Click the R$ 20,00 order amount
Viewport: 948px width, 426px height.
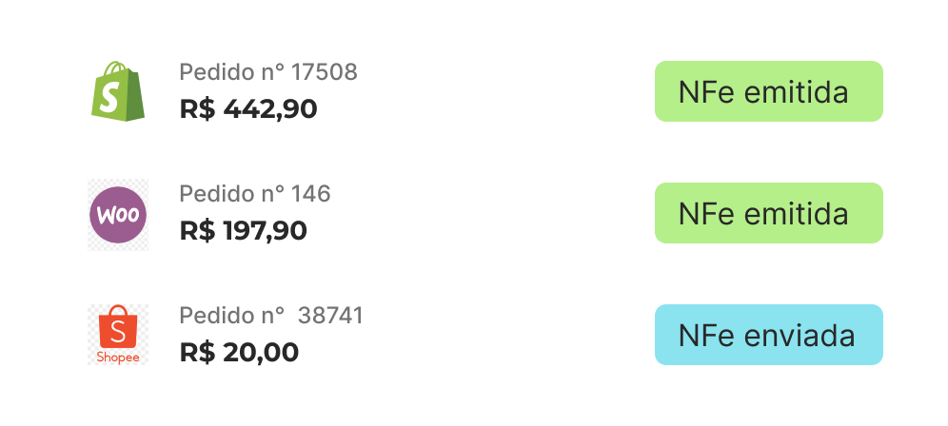click(239, 352)
